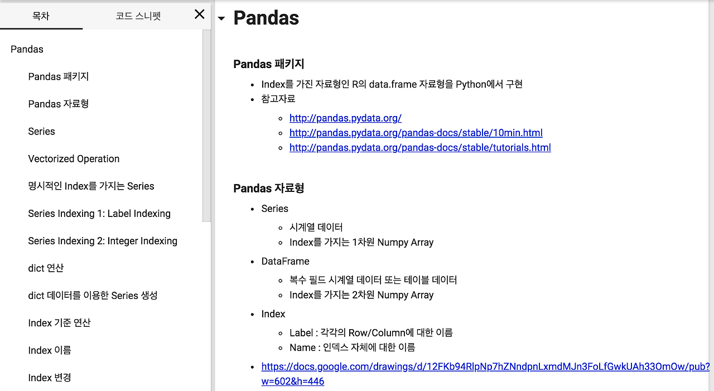The width and height of the screenshot is (714, 391).
Task: Click the 참고자료 bullet
Action: coord(278,99)
